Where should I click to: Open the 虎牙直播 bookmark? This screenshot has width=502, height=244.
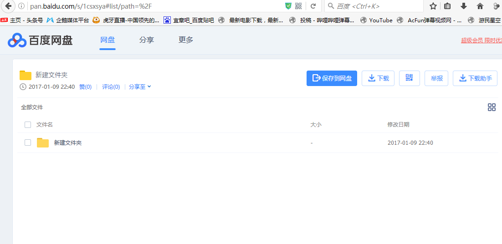(126, 20)
